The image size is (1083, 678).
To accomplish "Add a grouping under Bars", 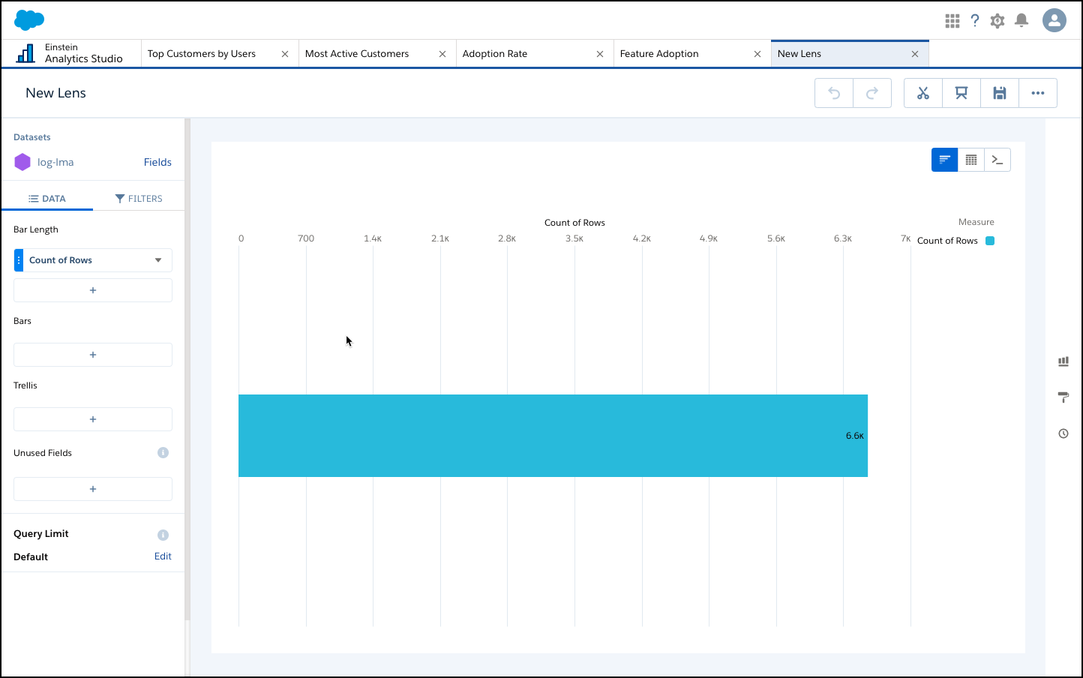I will pos(93,355).
